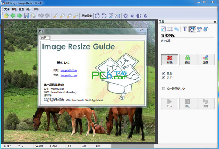The height and width of the screenshot is (149, 219).
Task: Select the 关于 tab in the About dialog
Action: [45, 38]
